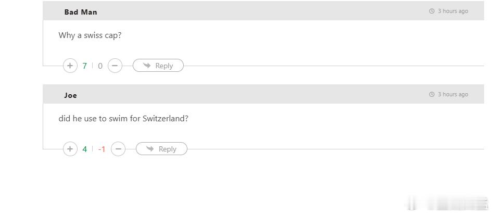This screenshot has height=215, width=493.
Task: Upvote Joe's comment with plus icon
Action: click(70, 149)
